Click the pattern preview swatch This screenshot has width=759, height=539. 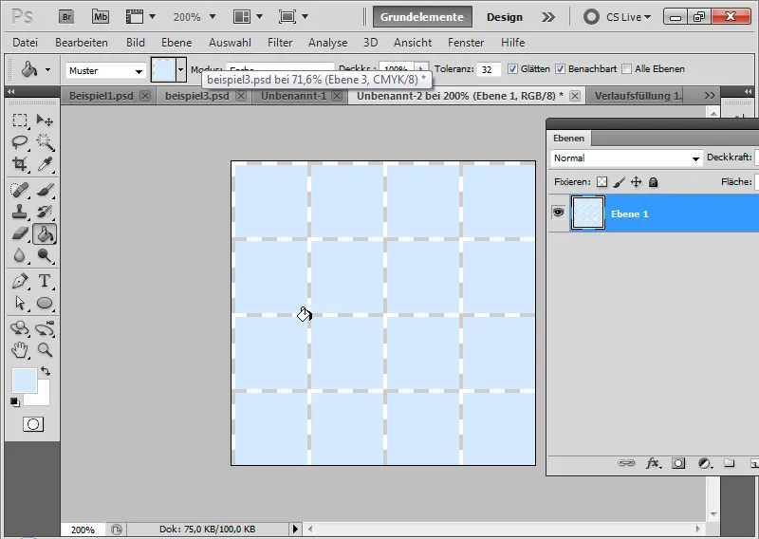[x=163, y=69]
